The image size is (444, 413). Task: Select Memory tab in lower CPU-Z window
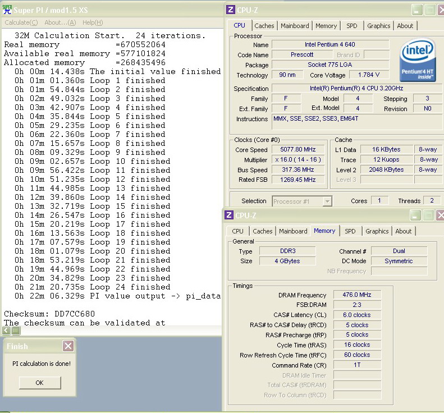[x=324, y=231]
